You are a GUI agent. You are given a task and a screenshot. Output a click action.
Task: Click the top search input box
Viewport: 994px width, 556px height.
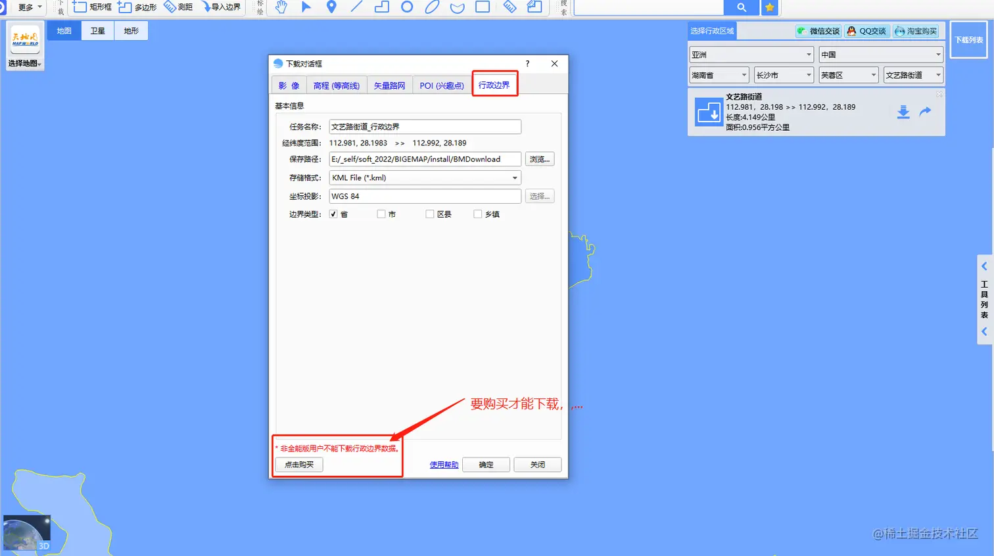(x=649, y=7)
